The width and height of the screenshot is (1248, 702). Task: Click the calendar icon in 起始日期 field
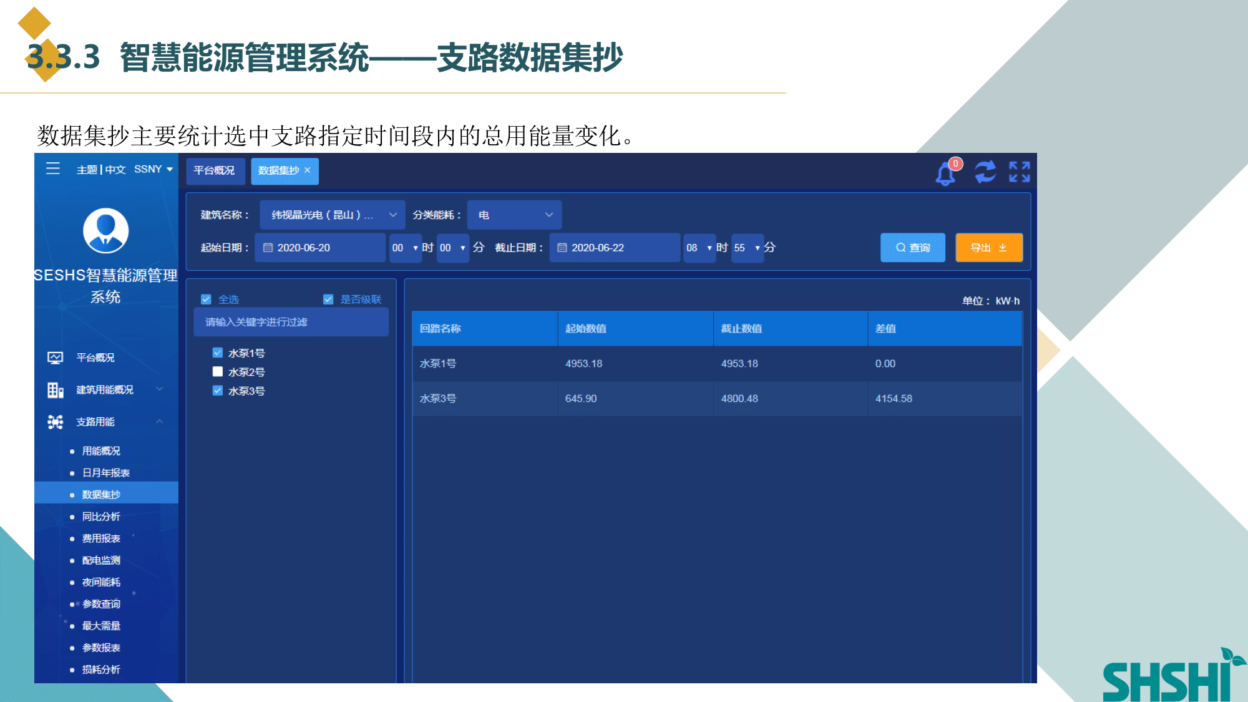click(x=268, y=248)
